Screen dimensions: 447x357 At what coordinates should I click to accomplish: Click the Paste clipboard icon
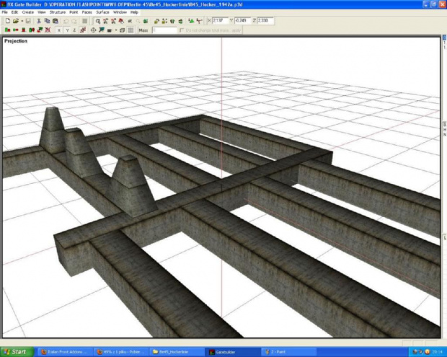click(x=54, y=22)
